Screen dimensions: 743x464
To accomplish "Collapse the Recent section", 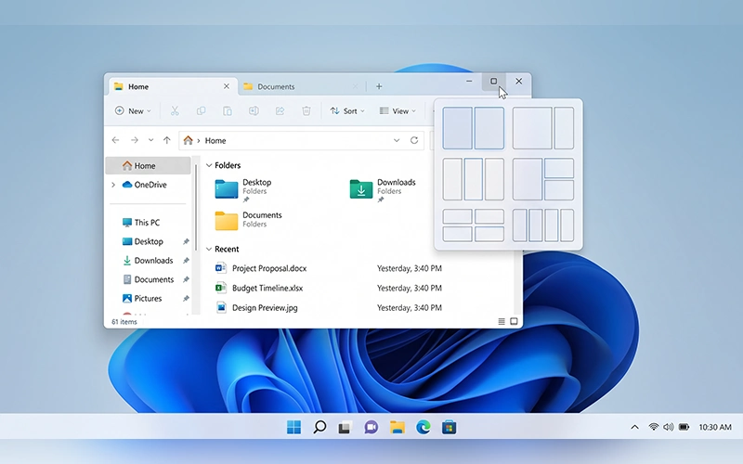I will pos(209,249).
